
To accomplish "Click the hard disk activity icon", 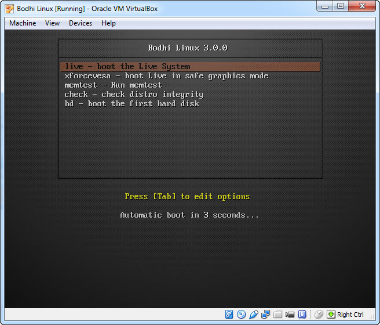I will tap(229, 315).
